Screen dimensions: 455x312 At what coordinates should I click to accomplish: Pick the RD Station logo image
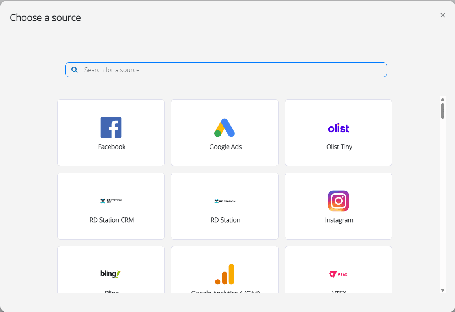225,201
